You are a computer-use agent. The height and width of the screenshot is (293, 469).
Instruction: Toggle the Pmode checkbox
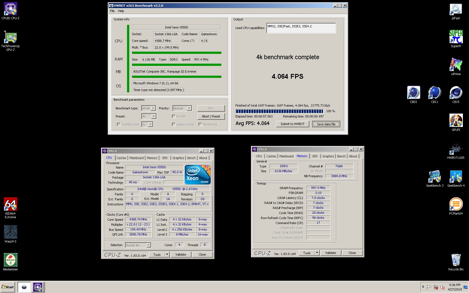(174, 116)
